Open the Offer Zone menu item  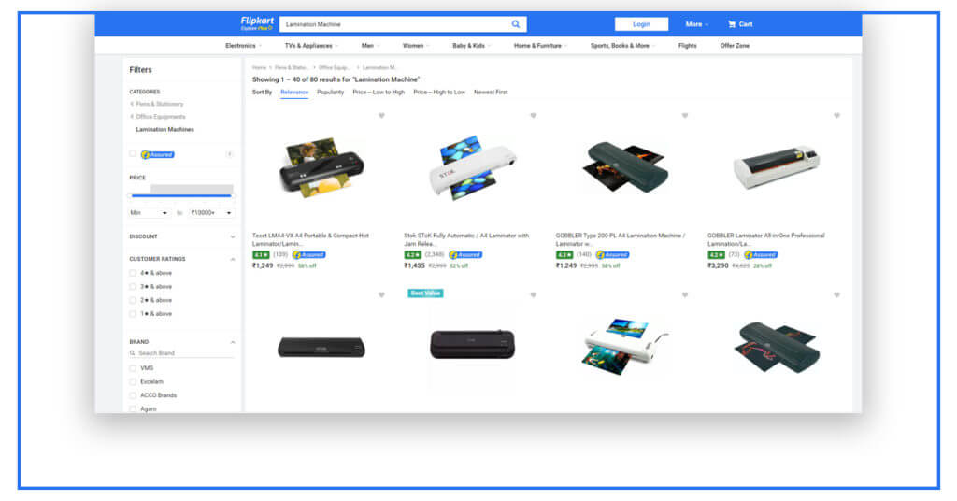point(735,46)
